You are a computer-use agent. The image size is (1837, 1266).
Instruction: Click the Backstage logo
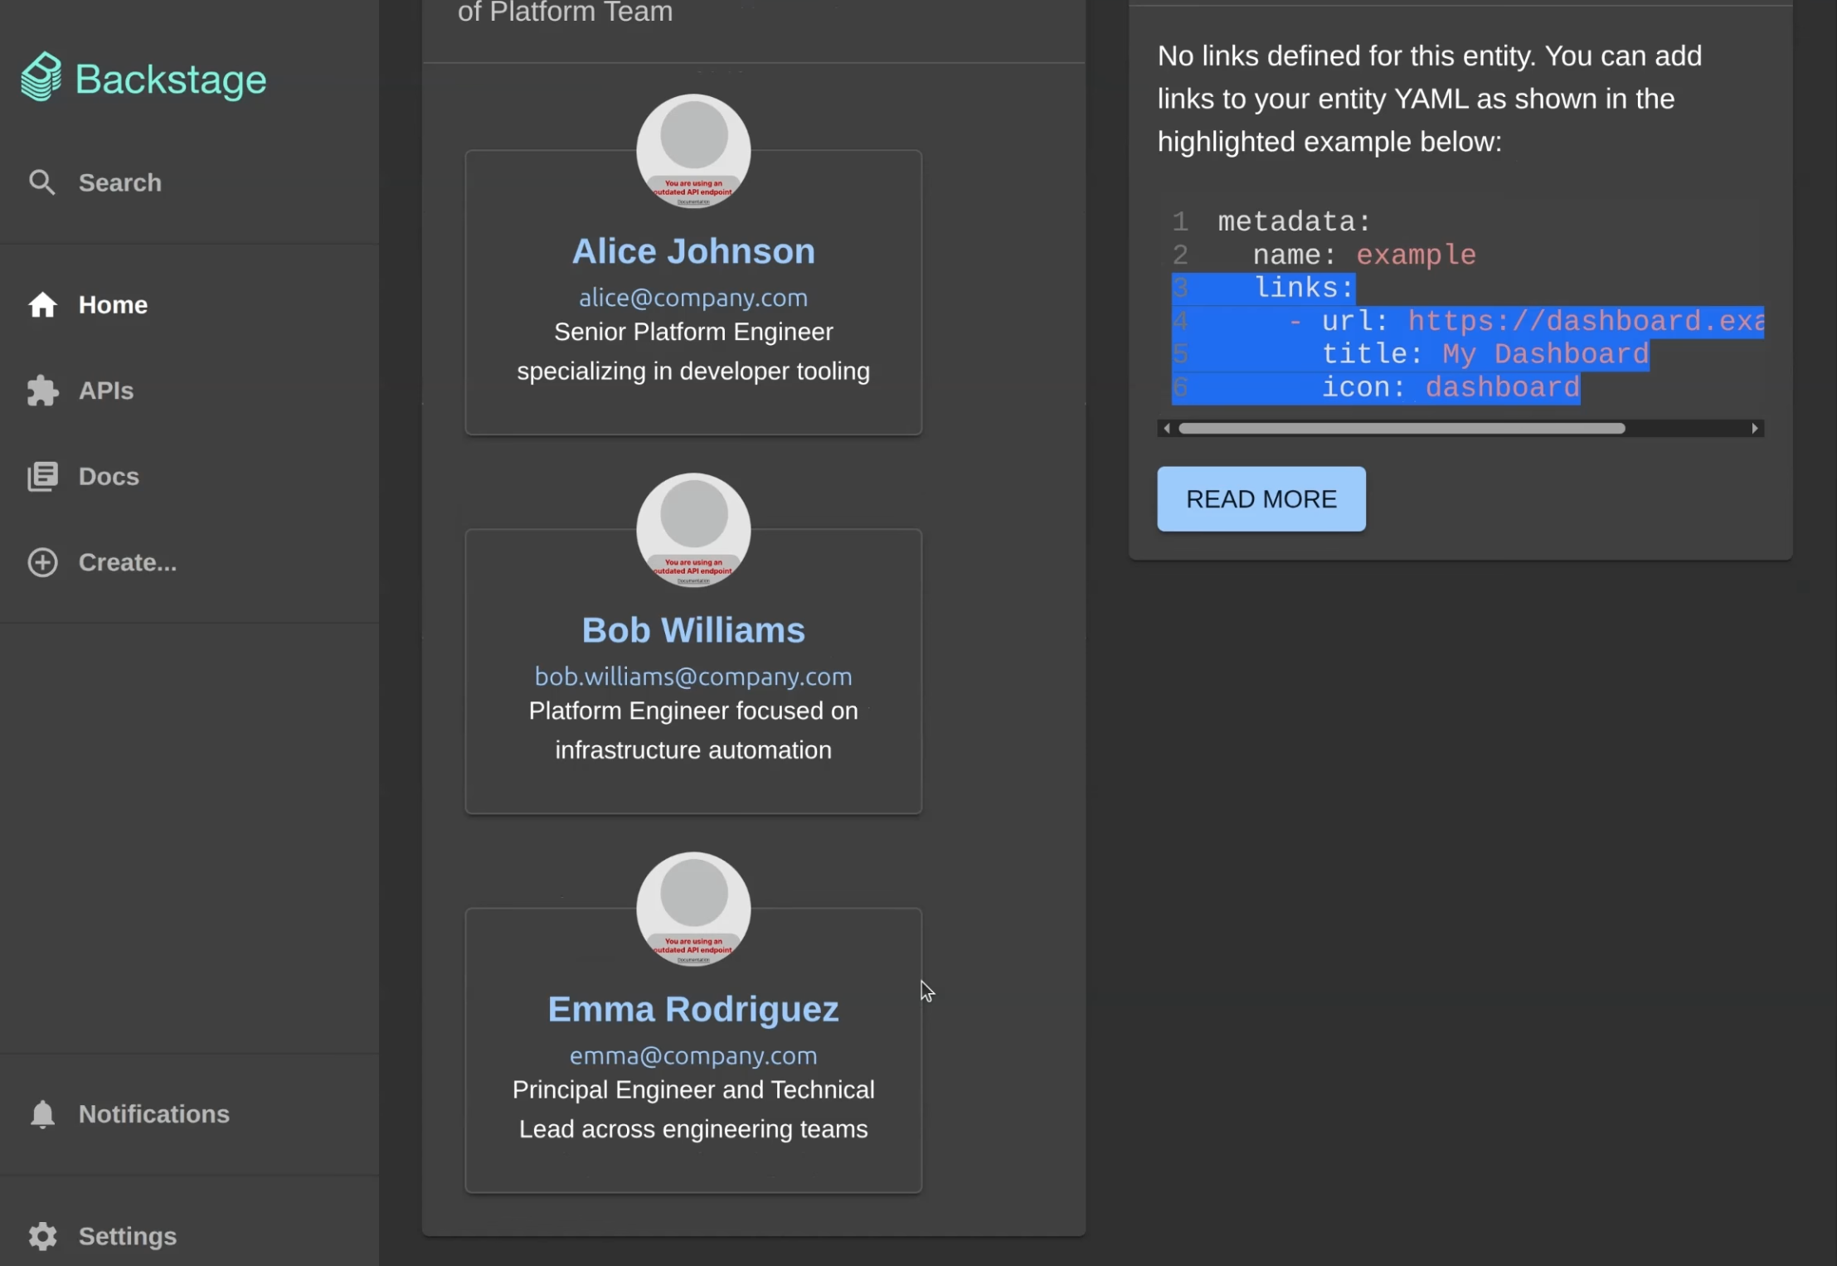[x=143, y=76]
